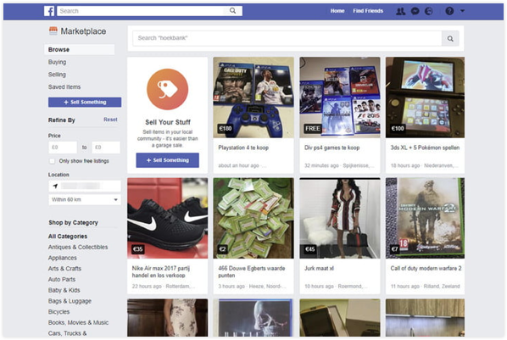507x340 pixels.
Task: Open the notifications globe icon
Action: pyautogui.click(x=429, y=11)
